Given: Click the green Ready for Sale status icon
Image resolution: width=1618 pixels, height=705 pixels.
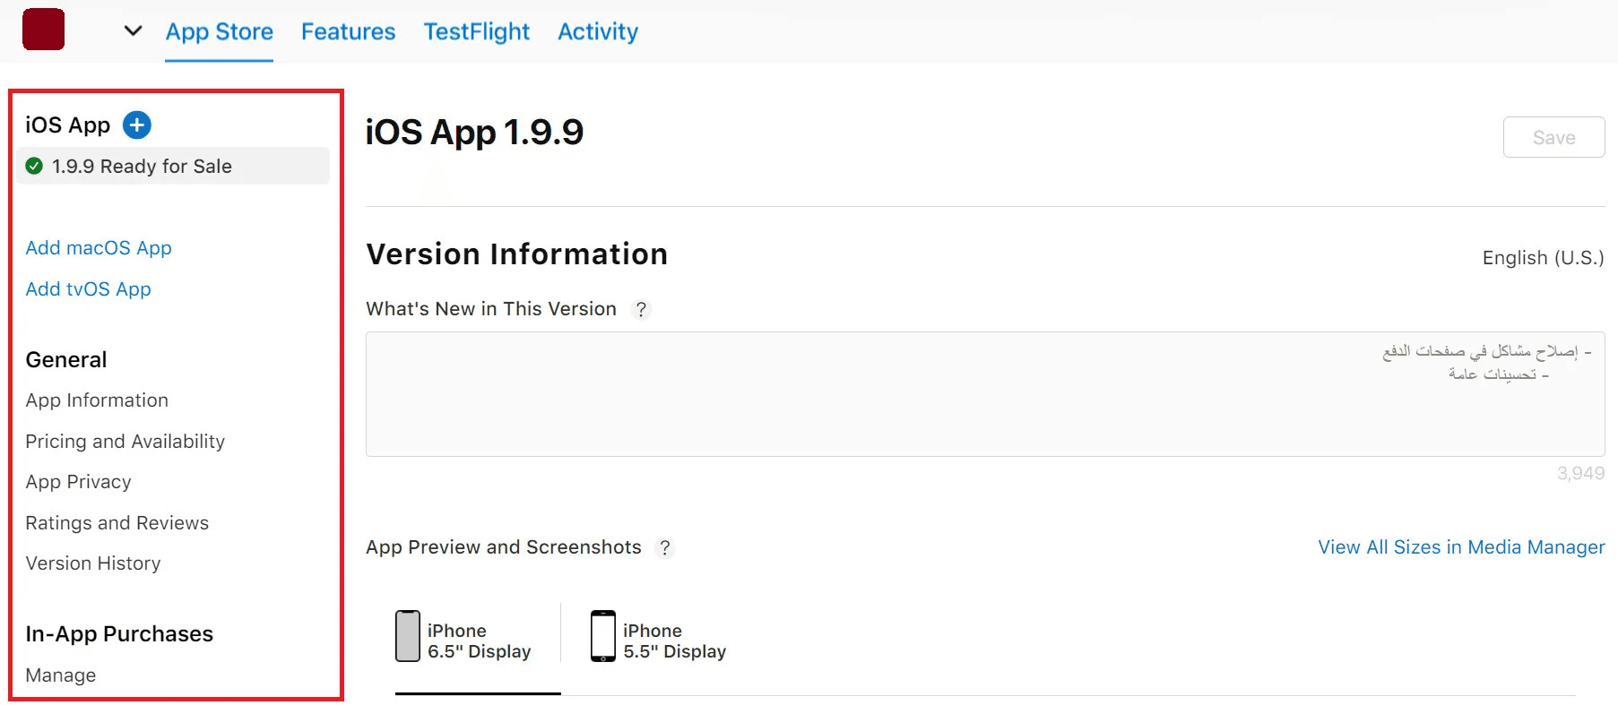Looking at the screenshot, I should [34, 166].
